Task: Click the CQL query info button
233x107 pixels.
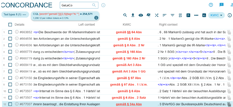Action: 96,18
